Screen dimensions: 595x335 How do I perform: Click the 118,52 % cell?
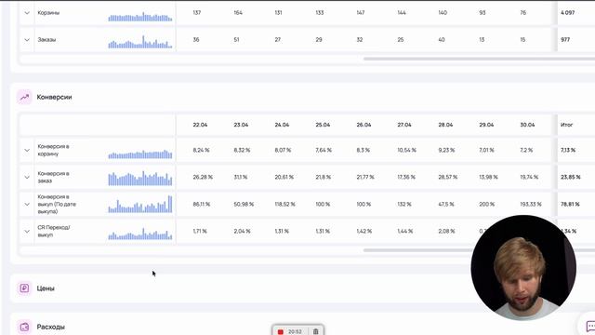(x=285, y=205)
